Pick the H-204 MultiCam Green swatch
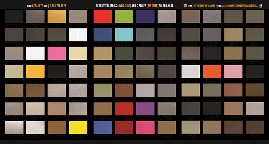 (x=124, y=72)
